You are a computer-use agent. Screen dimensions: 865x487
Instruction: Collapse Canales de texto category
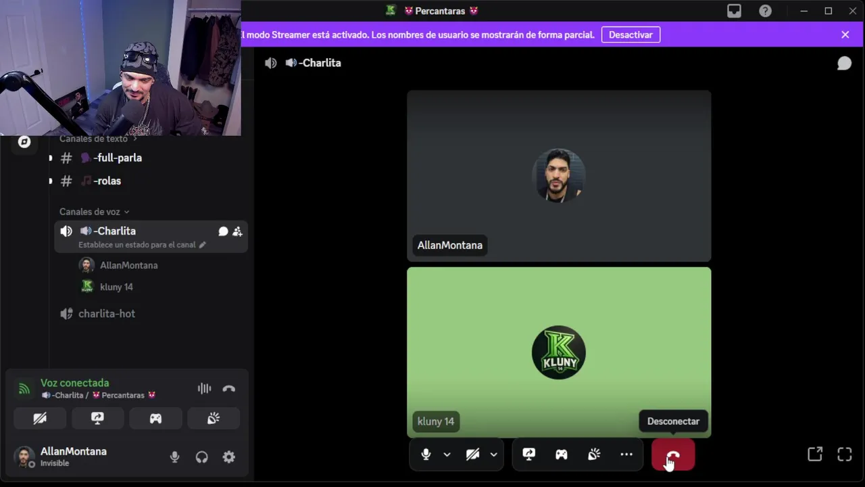[98, 139]
